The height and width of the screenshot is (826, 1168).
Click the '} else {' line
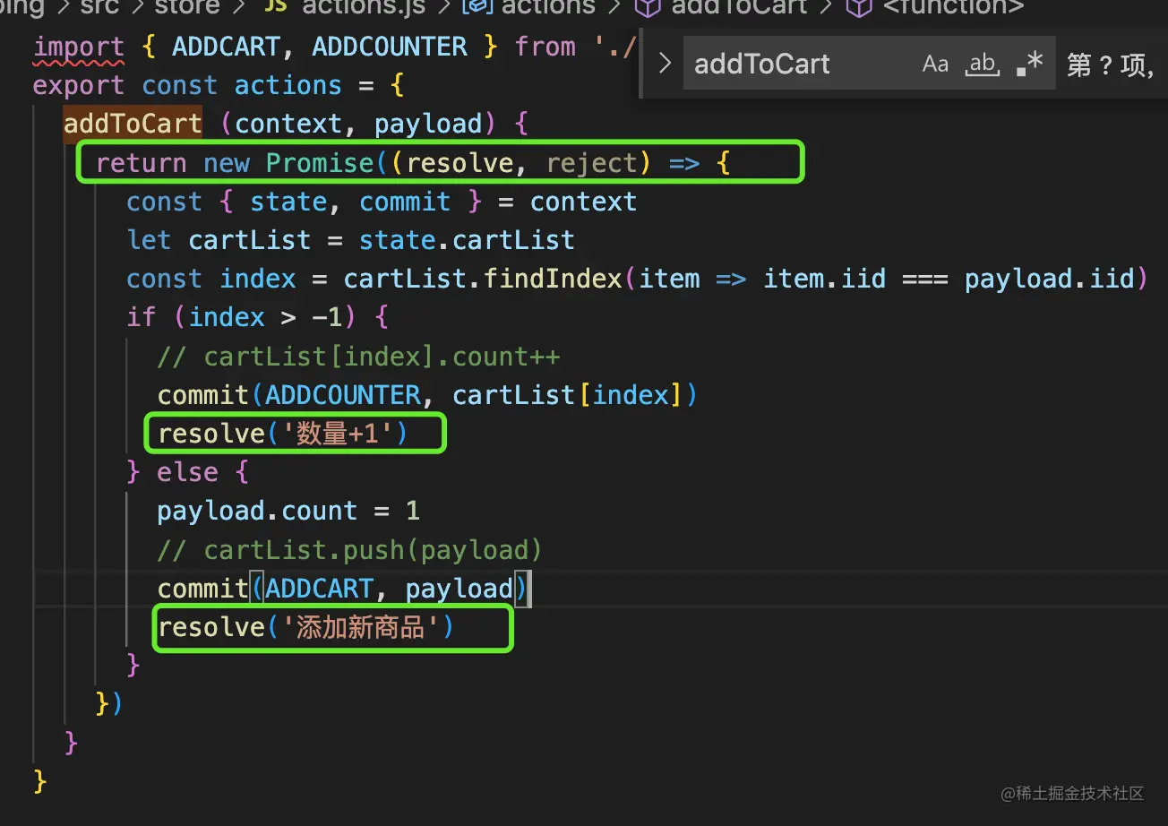click(x=187, y=472)
